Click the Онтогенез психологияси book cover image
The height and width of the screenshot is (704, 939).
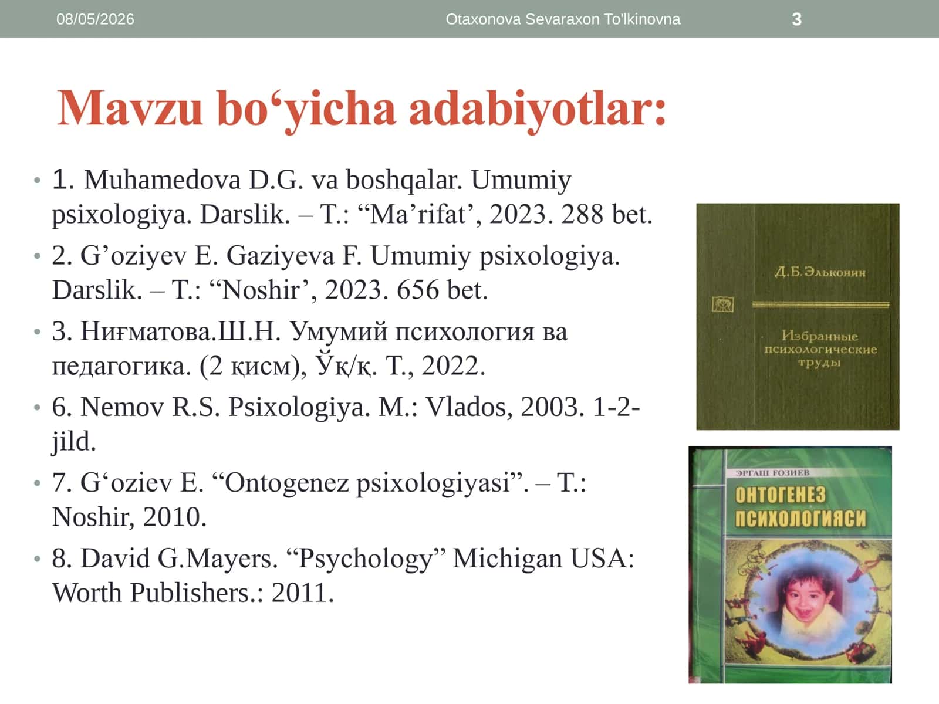pyautogui.click(x=790, y=565)
